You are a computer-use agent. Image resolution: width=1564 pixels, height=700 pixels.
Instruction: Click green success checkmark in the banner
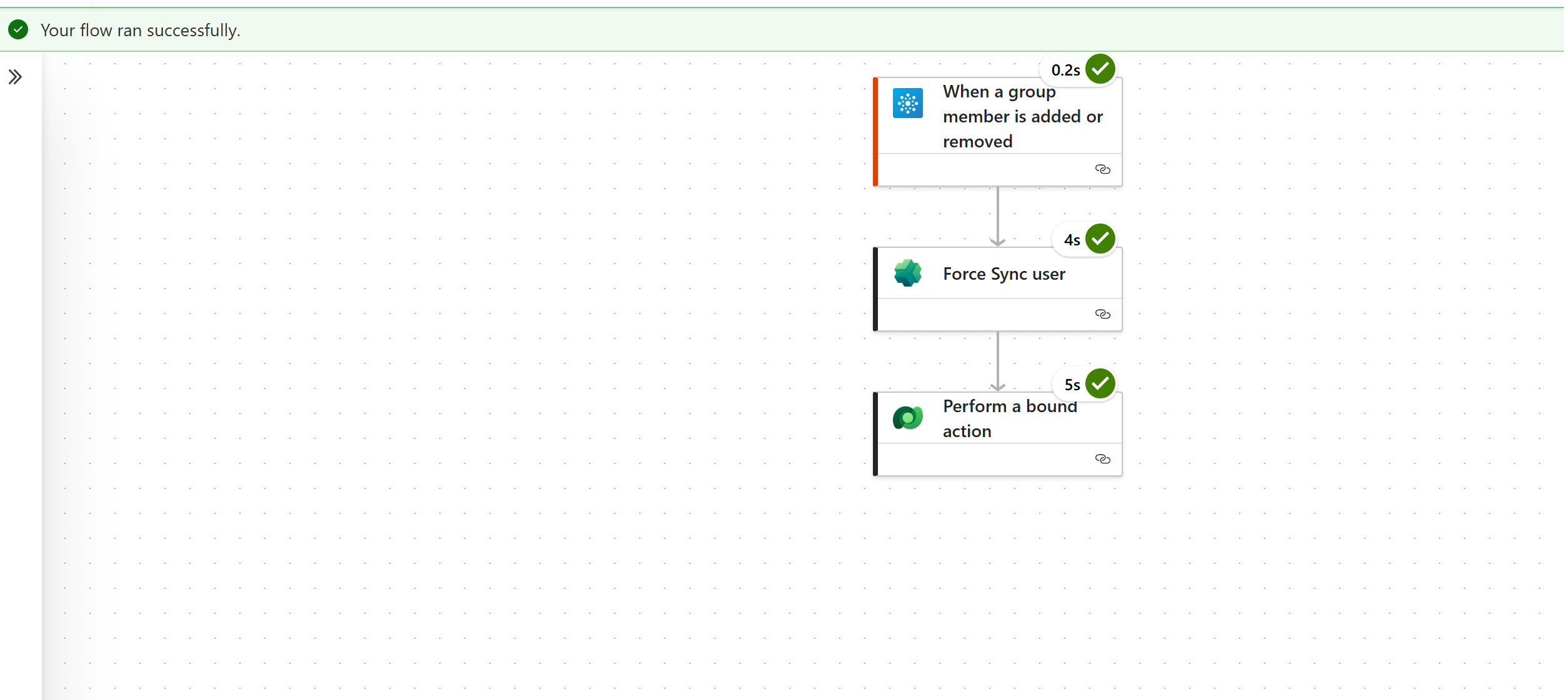click(x=19, y=29)
